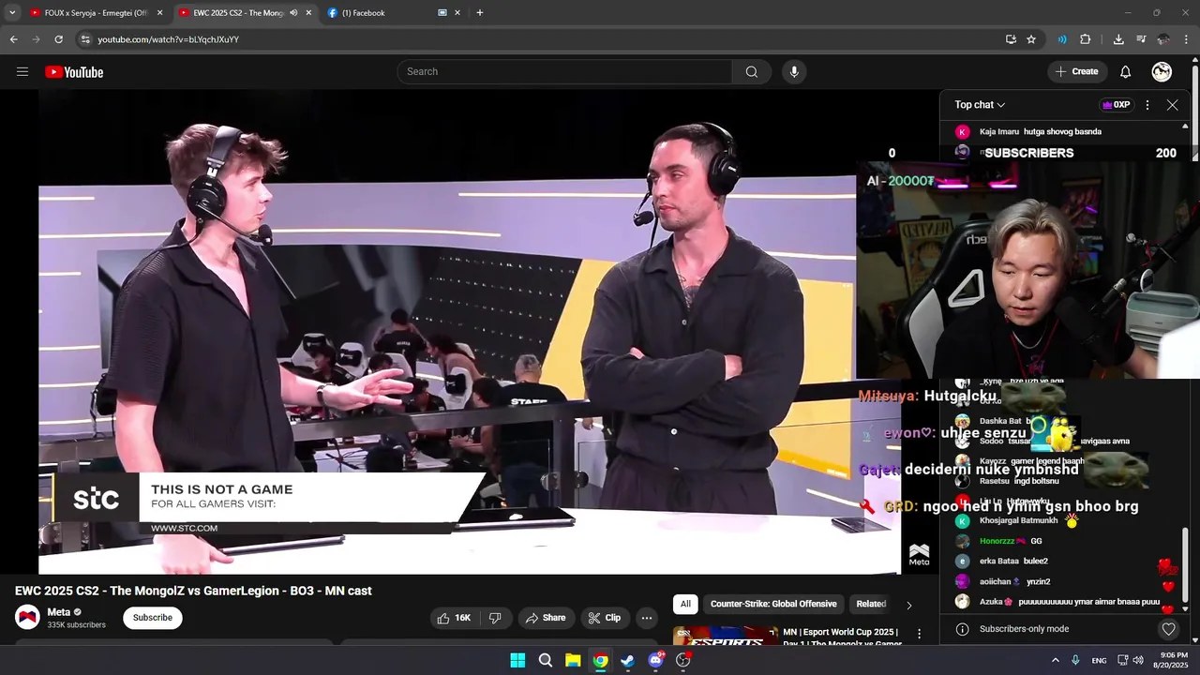Click the search magnifier button
The image size is (1200, 675).
coord(752,72)
